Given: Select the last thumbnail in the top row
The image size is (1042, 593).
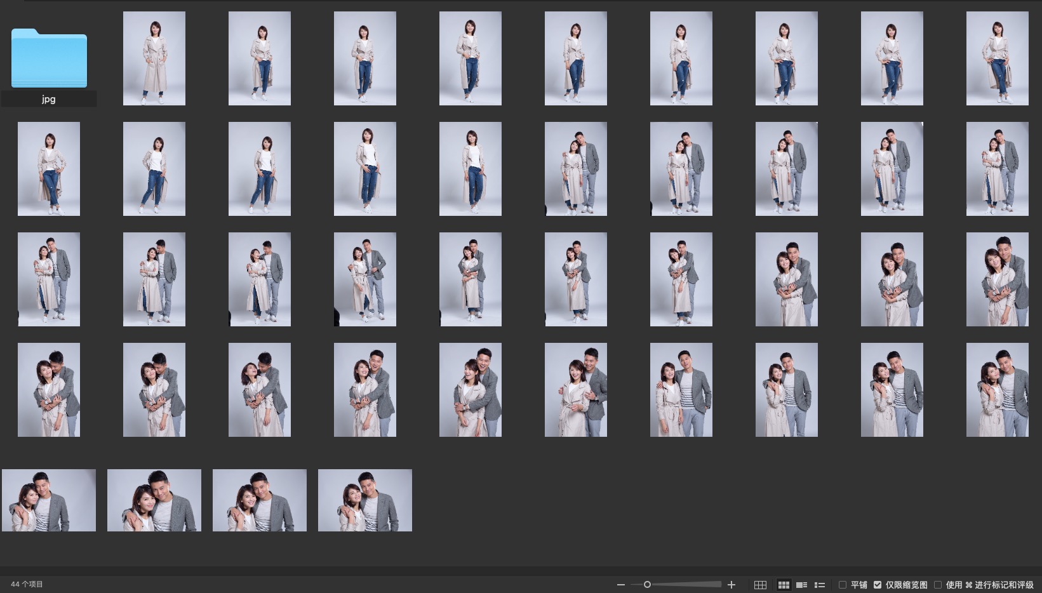Looking at the screenshot, I should click(x=997, y=58).
